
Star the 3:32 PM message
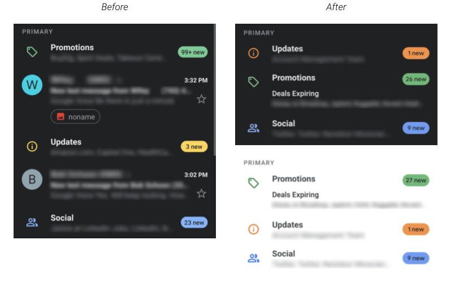pyautogui.click(x=201, y=99)
